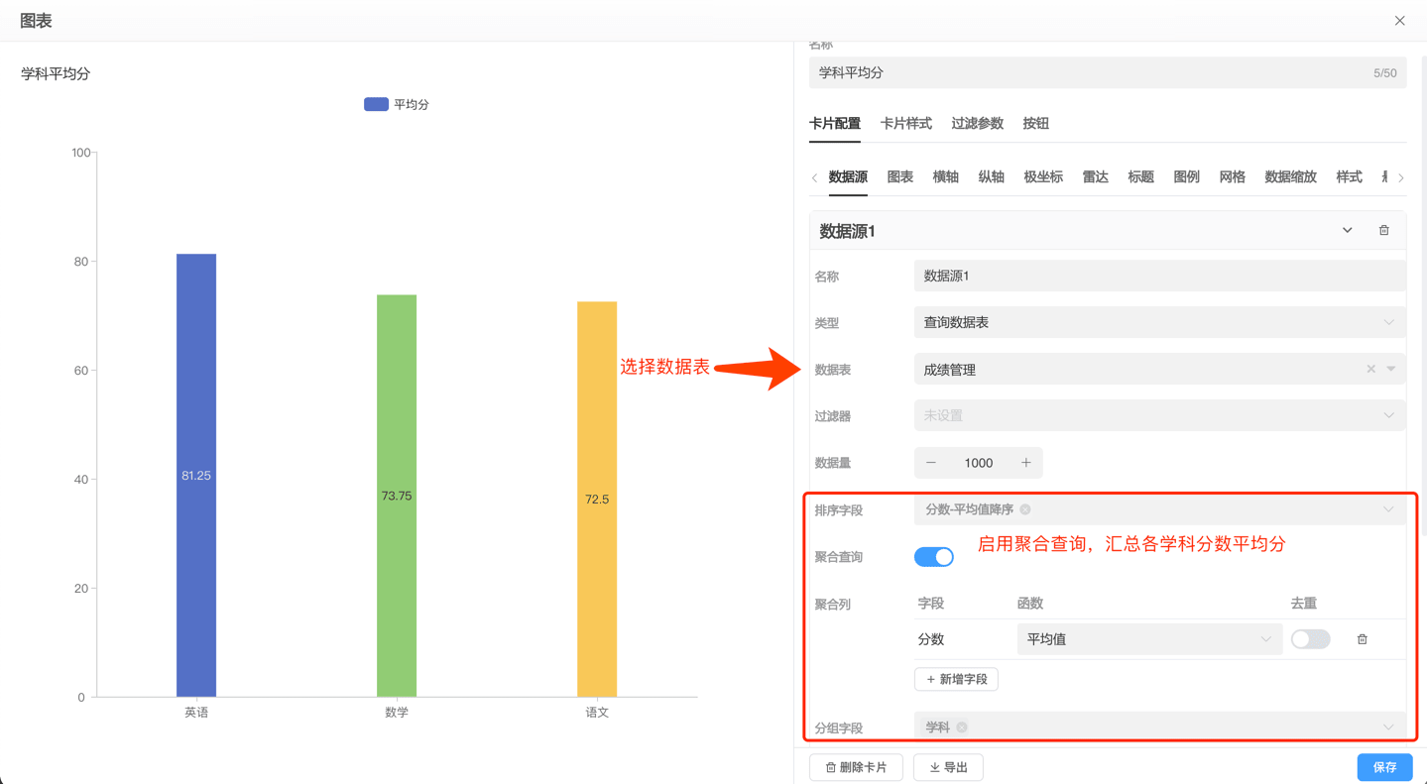The width and height of the screenshot is (1427, 784).
Task: Remove the 分数-平均值降序 sorting tag
Action: point(1024,508)
